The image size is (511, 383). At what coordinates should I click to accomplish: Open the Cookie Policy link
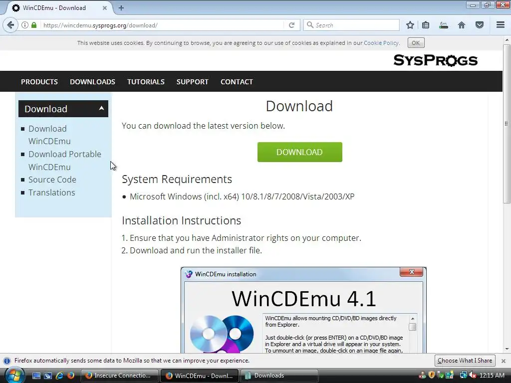point(381,43)
